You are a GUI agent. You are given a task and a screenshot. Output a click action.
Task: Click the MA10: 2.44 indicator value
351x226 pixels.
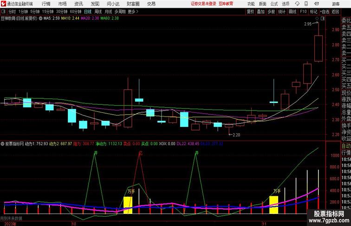70,19
